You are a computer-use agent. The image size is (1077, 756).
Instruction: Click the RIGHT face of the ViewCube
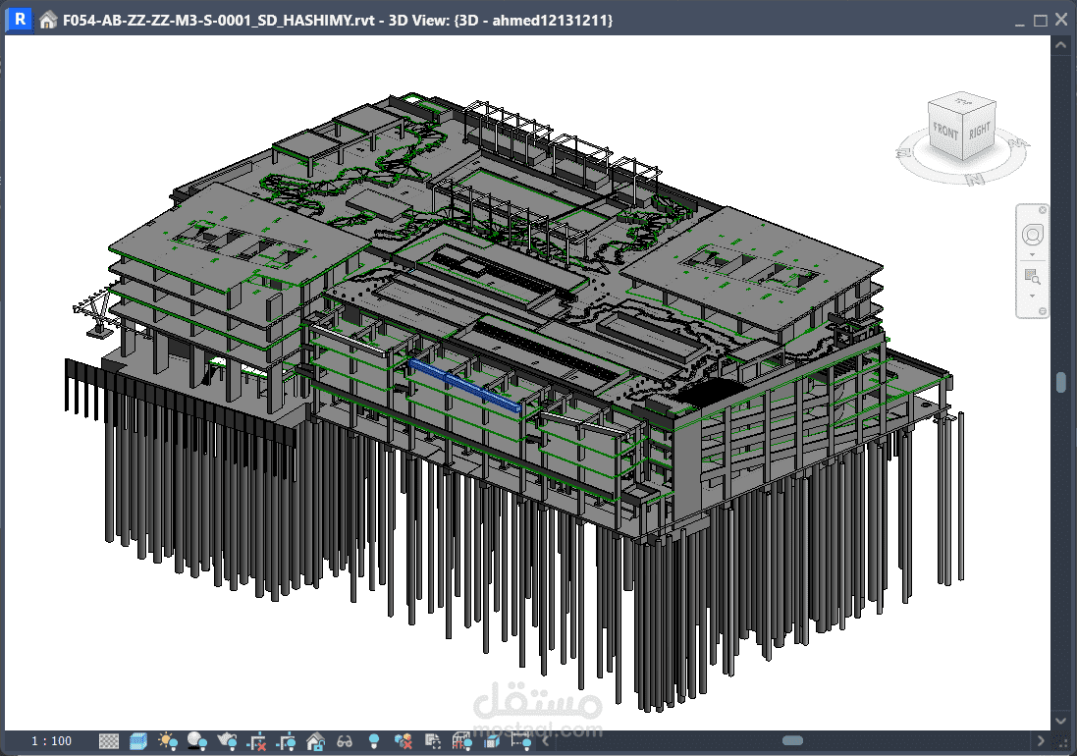980,131
